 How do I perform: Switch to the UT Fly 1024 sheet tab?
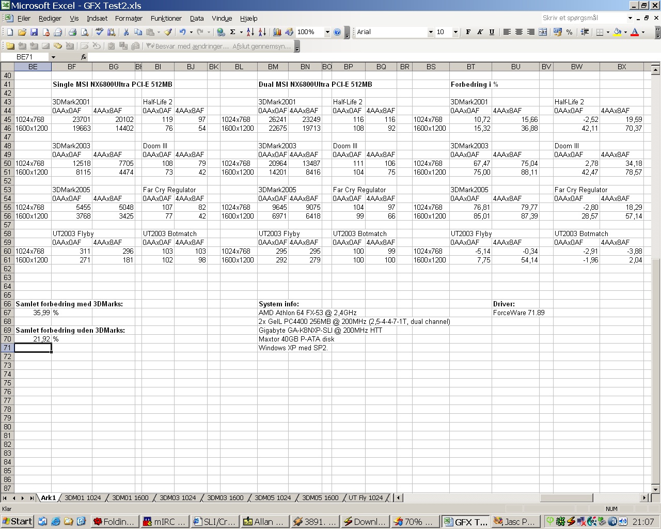click(x=366, y=498)
